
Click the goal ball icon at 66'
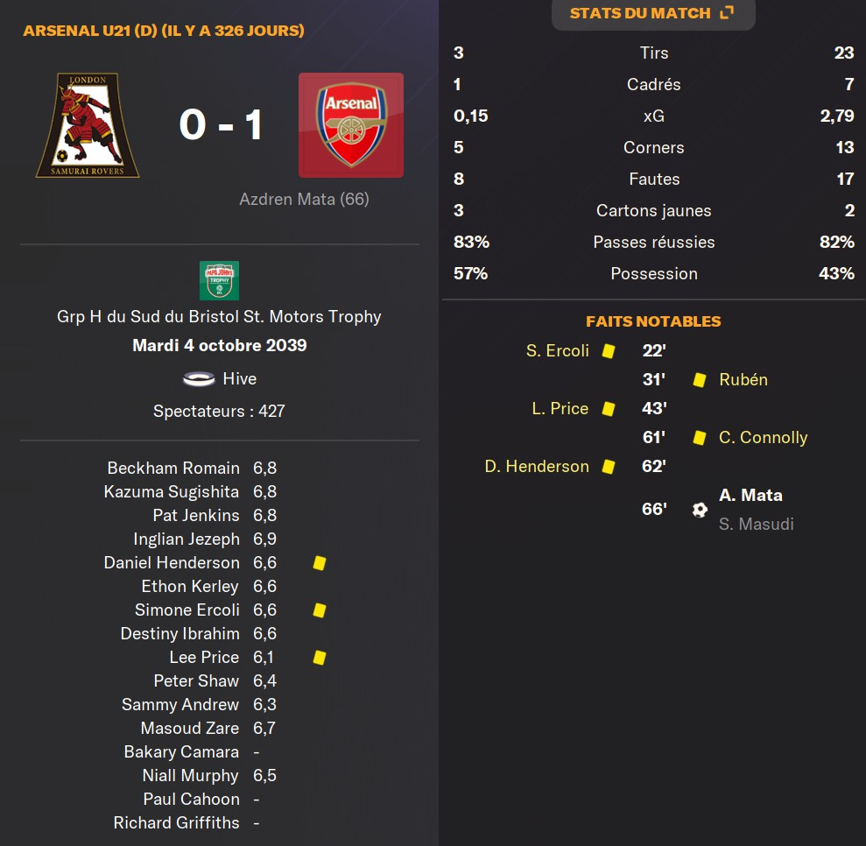tap(699, 510)
